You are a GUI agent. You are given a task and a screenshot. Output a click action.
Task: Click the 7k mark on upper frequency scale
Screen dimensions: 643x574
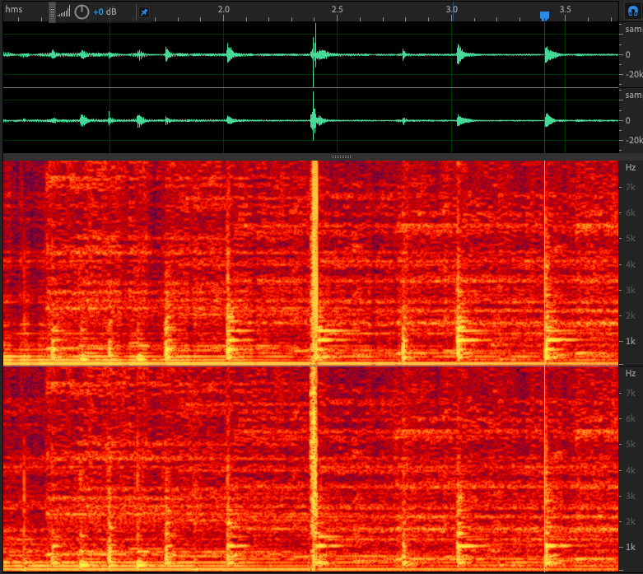631,188
